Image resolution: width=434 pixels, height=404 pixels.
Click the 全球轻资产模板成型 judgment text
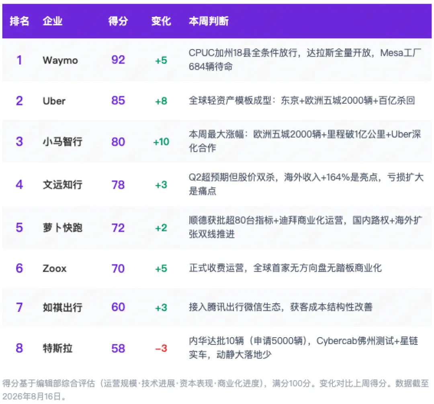[x=302, y=100]
